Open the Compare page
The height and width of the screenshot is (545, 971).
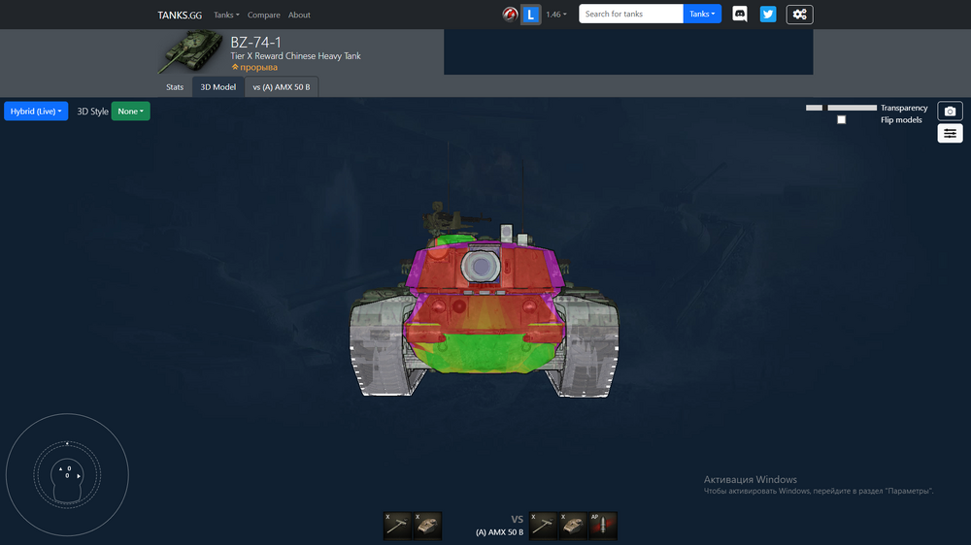(264, 15)
